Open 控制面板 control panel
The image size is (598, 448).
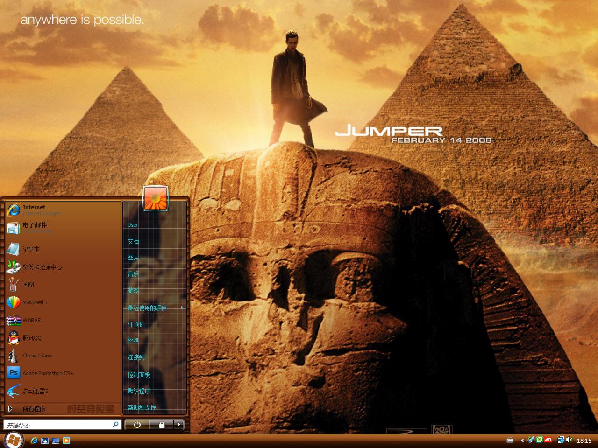(x=155, y=375)
